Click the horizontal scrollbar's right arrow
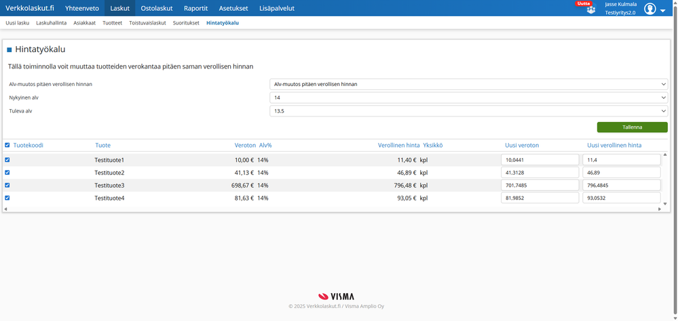Screen dimensions: 678x321 (660, 209)
